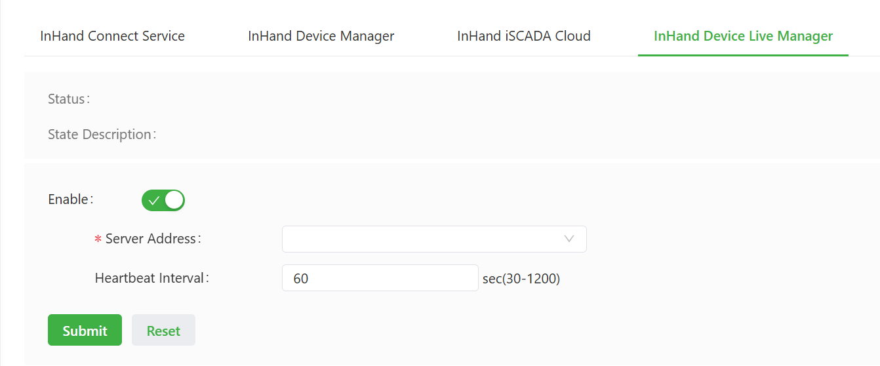Focus the Heartbeat Interval input field
Viewport: 880px width, 366px height.
click(x=380, y=278)
